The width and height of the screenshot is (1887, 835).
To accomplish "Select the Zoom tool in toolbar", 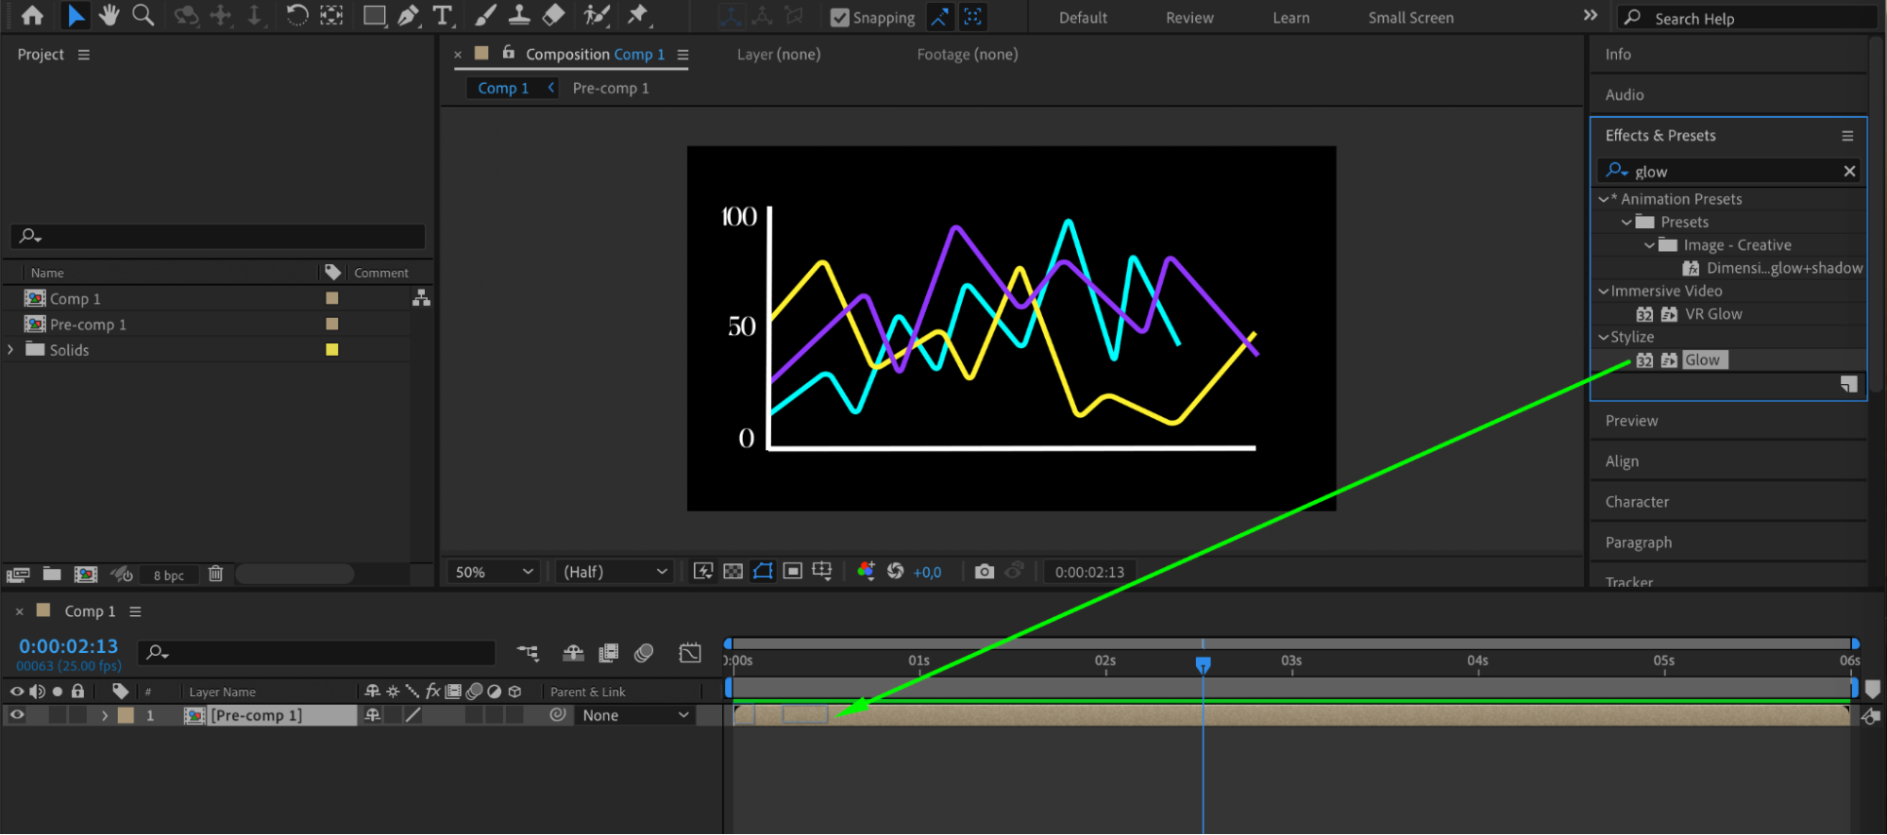I will click(x=143, y=15).
